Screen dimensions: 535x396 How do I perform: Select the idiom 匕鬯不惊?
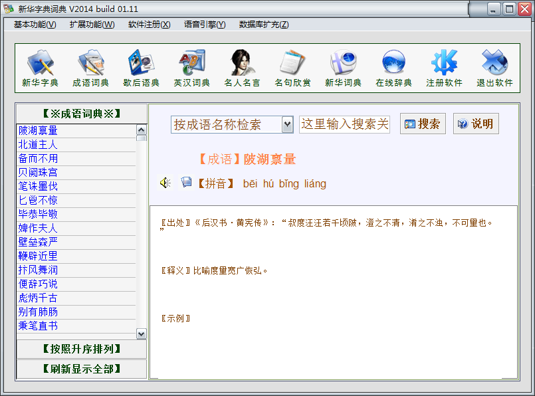pos(76,200)
